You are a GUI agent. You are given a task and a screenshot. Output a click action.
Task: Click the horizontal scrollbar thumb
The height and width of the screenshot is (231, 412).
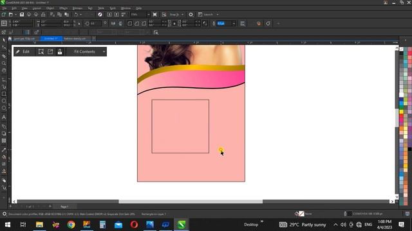(191, 201)
